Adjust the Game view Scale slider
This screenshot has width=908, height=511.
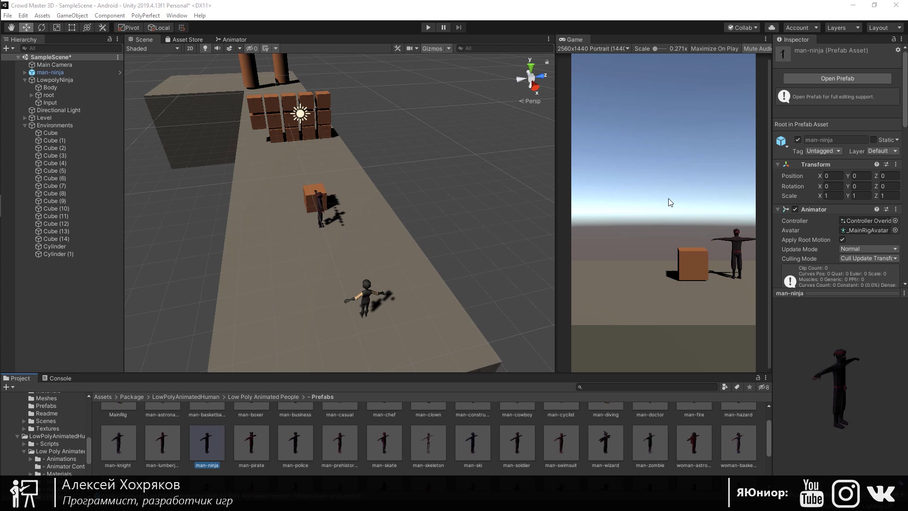point(659,48)
